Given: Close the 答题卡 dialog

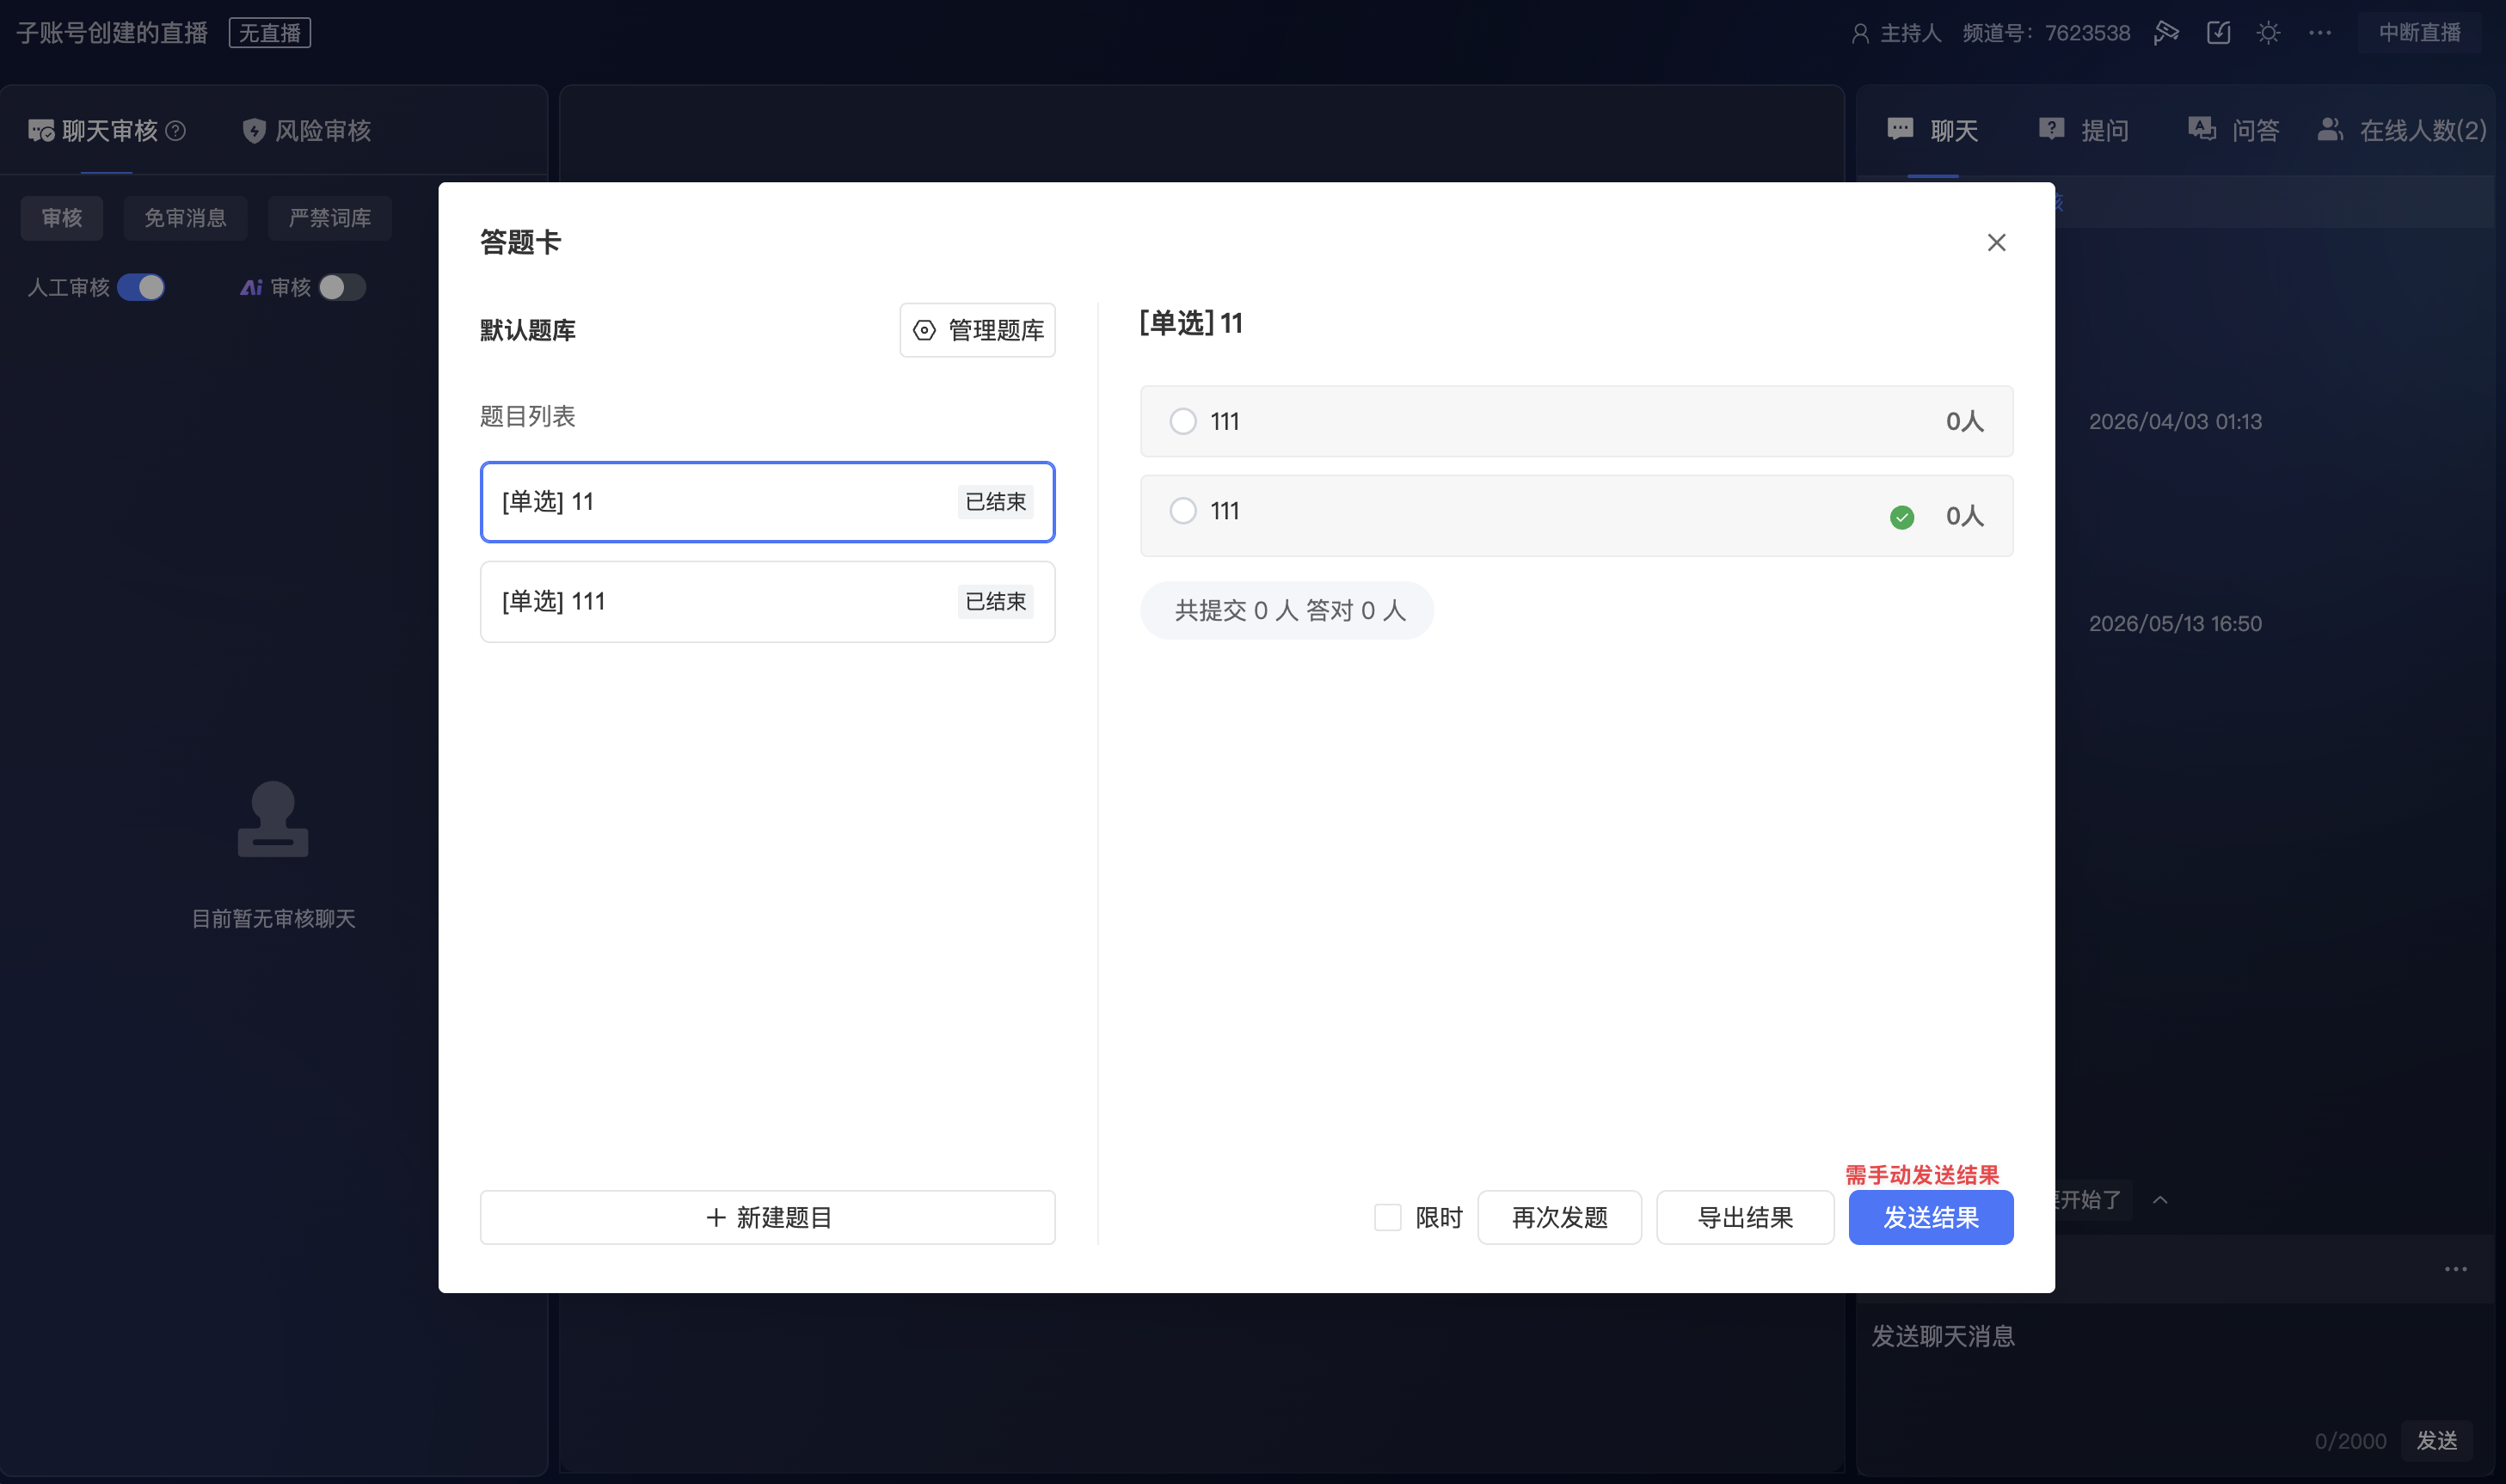Looking at the screenshot, I should (1996, 242).
